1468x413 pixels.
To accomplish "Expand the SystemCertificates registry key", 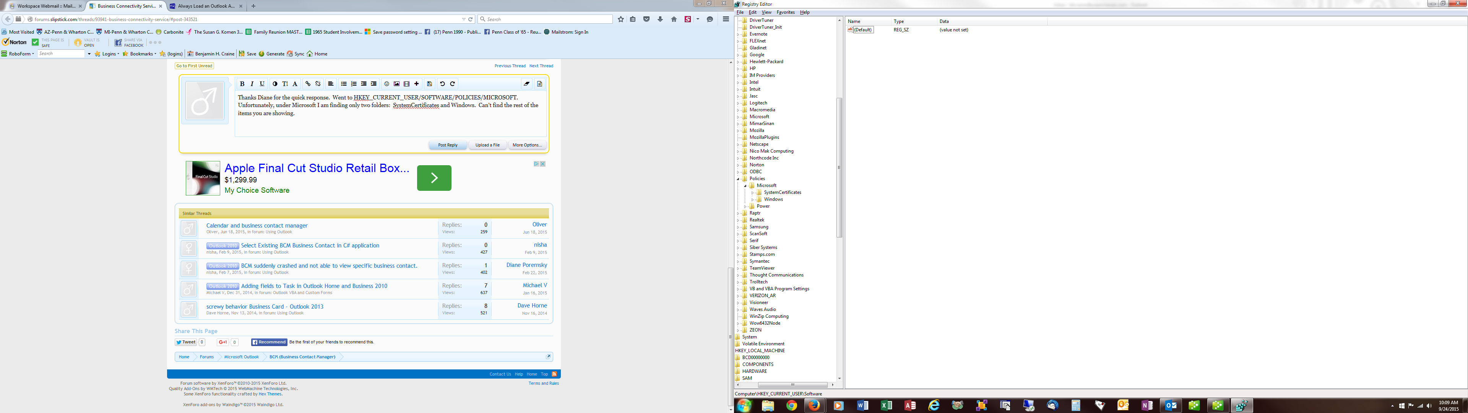I will click(753, 192).
